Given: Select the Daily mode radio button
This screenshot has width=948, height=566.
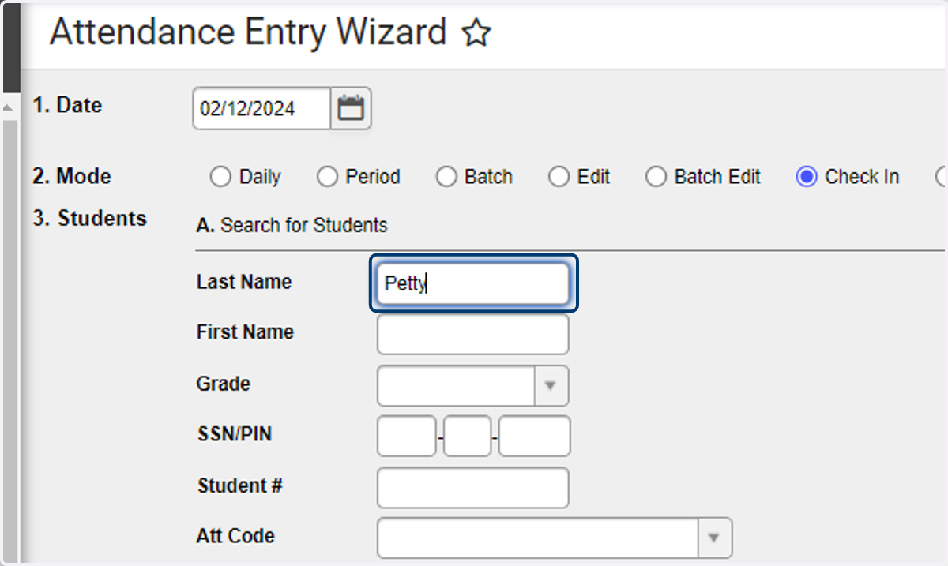Looking at the screenshot, I should click(220, 177).
